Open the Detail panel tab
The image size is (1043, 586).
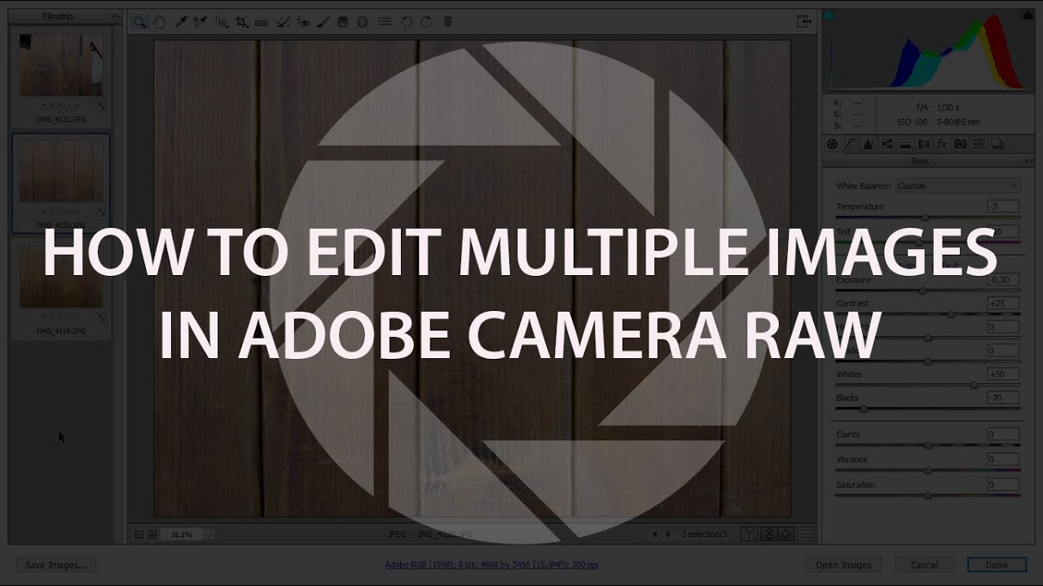coord(869,144)
